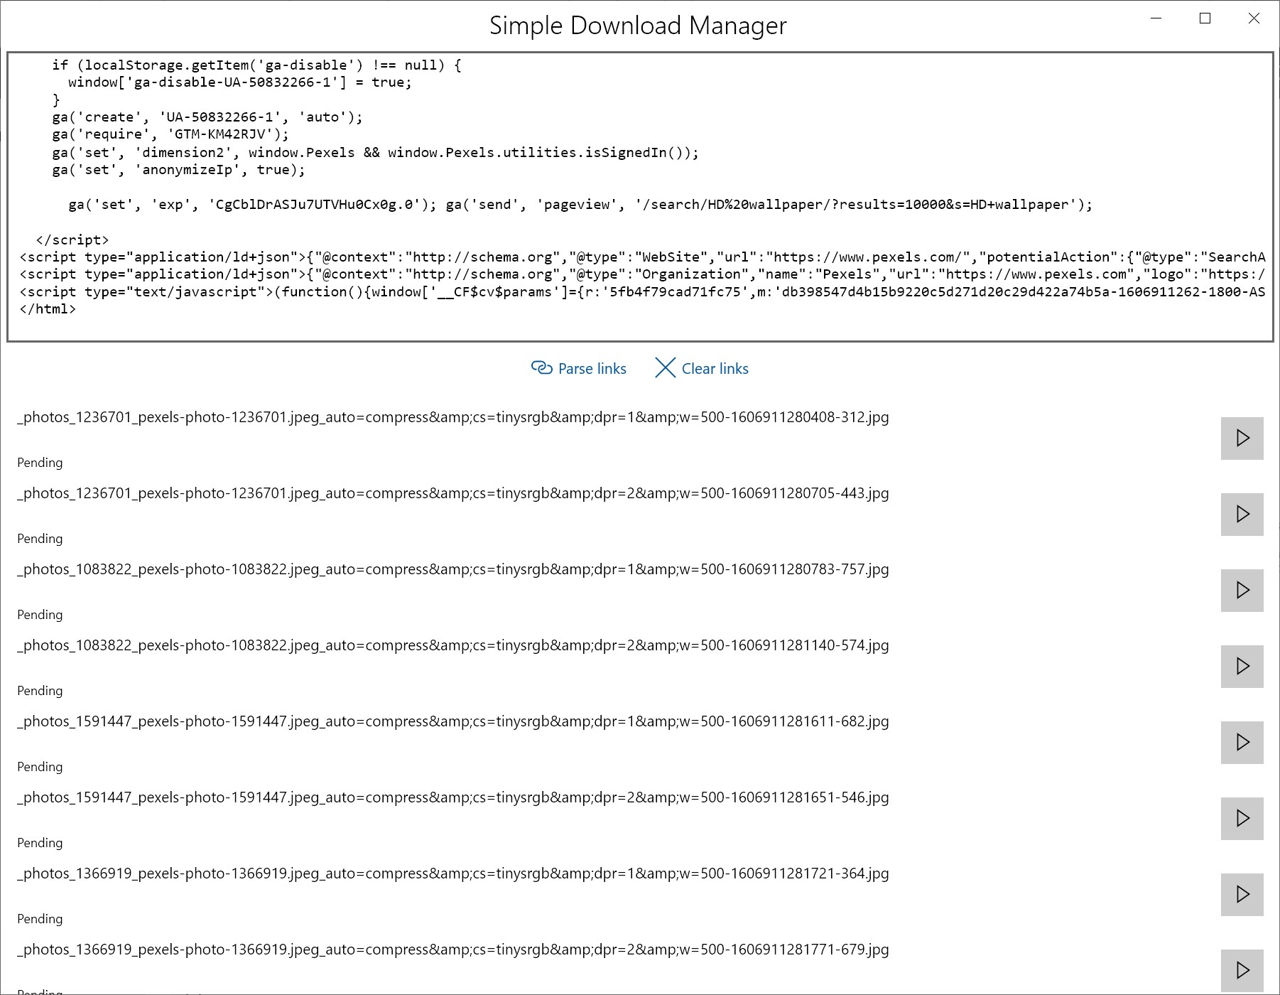Image resolution: width=1280 pixels, height=995 pixels.
Task: Minimize the Simple Download Manager window
Action: (1156, 18)
